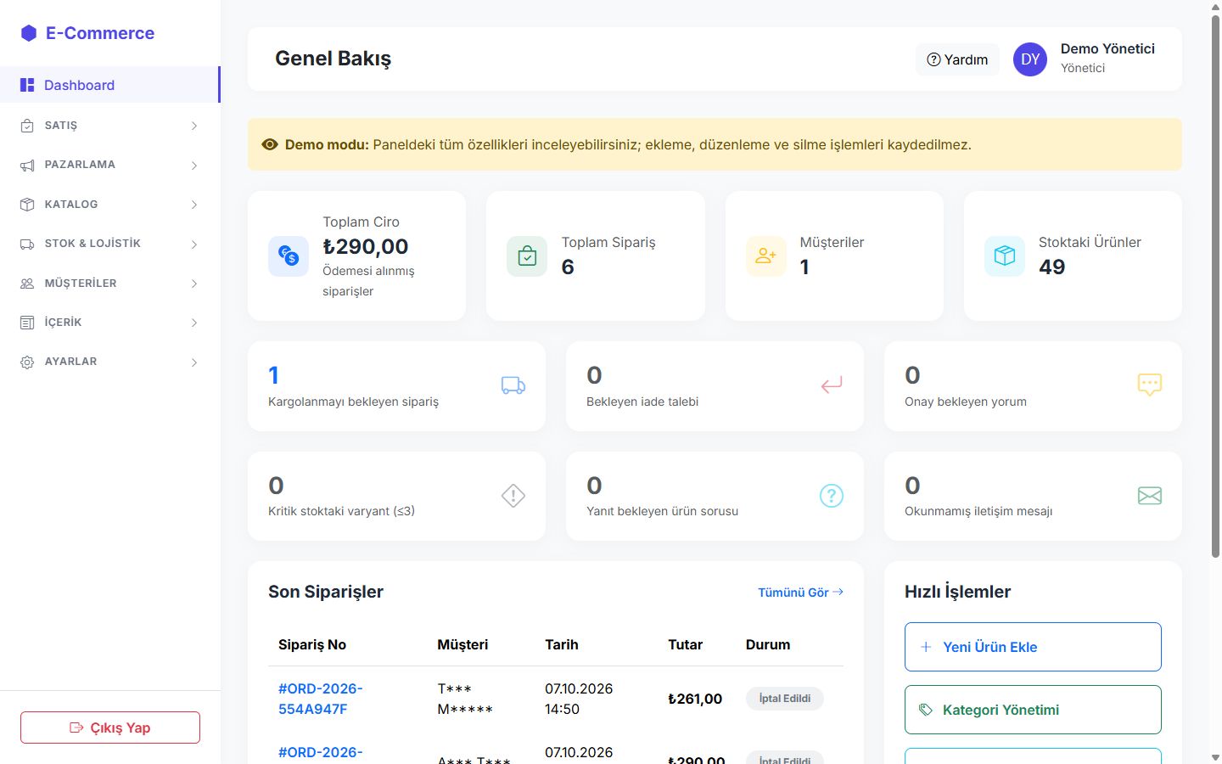This screenshot has height=764, width=1222.
Task: Click the PAZARLAMA megaphone icon
Action: [27, 165]
